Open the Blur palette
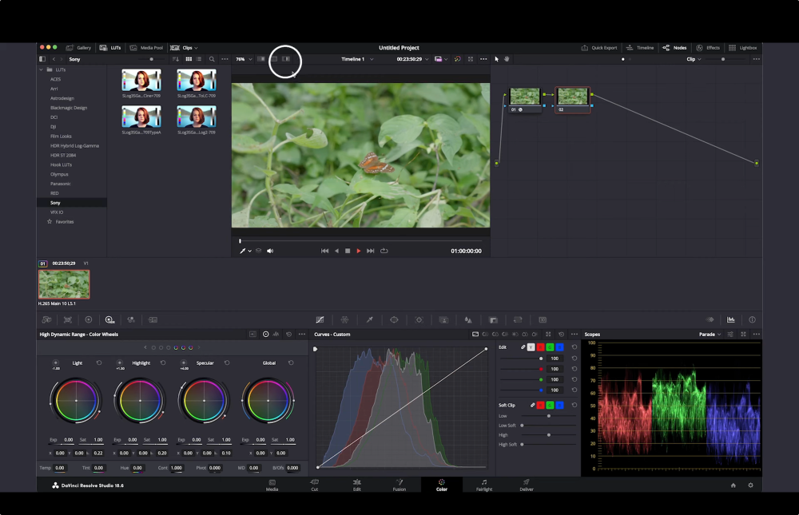The height and width of the screenshot is (515, 799). (x=467, y=320)
